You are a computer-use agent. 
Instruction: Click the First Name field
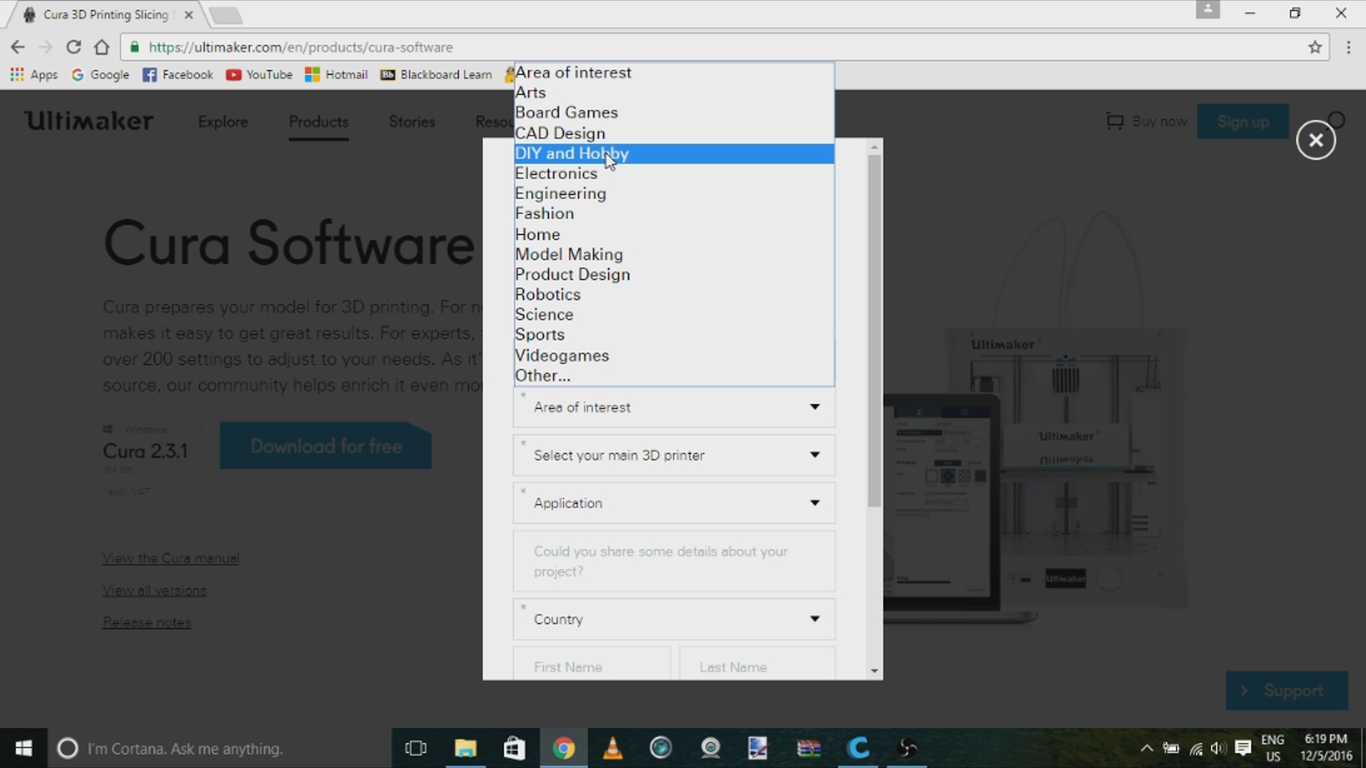coord(591,666)
